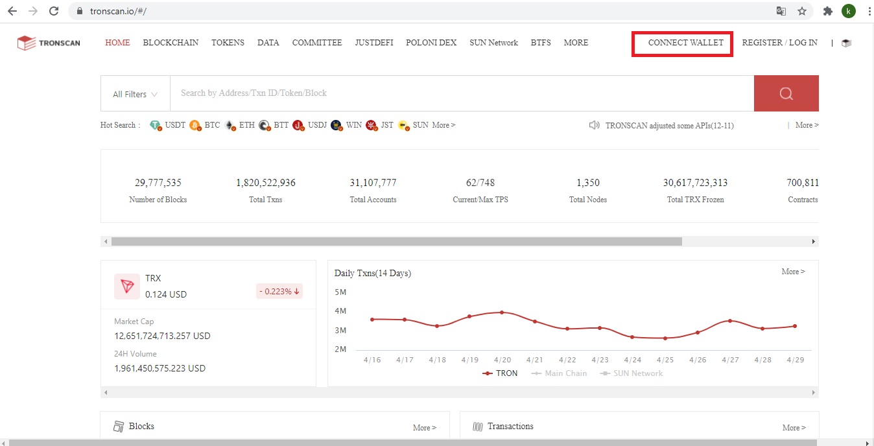Screen dimensions: 874x446
Task: Click the TRONSCAN logo
Action: point(49,43)
